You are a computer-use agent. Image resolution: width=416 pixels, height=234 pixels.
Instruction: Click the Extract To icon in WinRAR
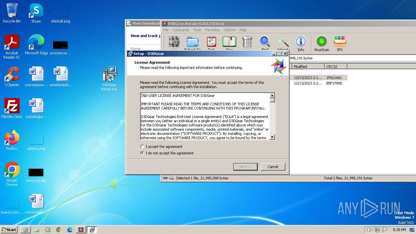click(x=192, y=43)
